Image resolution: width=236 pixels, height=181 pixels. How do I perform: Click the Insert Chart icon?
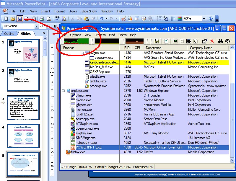tap(130, 19)
